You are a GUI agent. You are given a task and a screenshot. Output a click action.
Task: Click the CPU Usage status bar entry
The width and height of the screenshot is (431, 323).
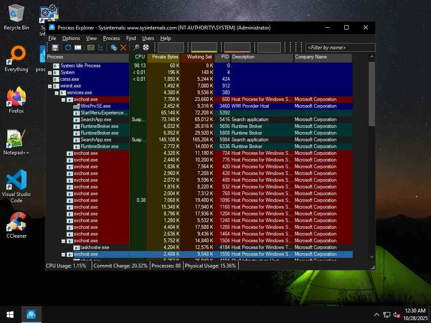[66, 266]
